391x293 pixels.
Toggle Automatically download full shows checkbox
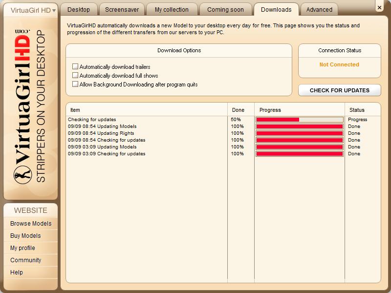75,75
